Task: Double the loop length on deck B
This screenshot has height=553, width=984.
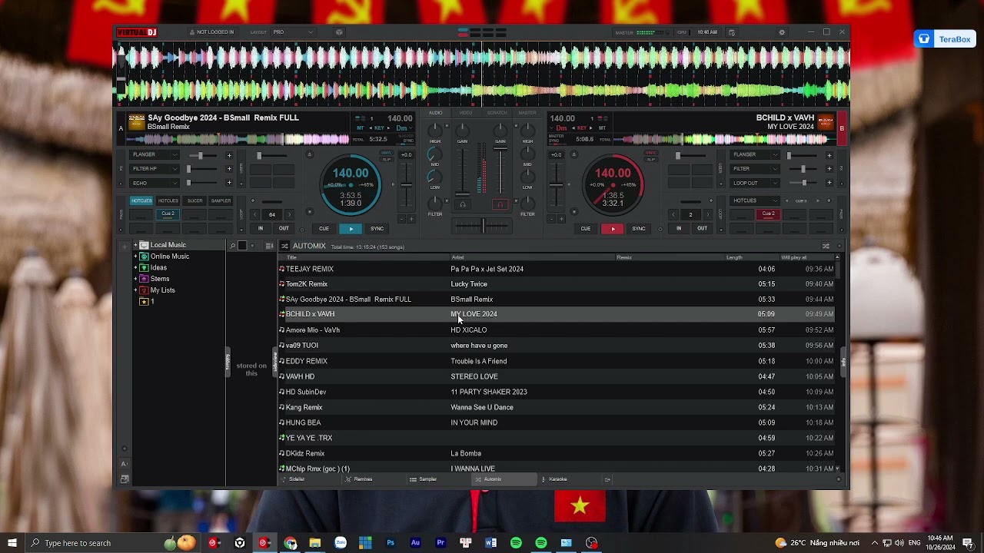Action: click(707, 215)
